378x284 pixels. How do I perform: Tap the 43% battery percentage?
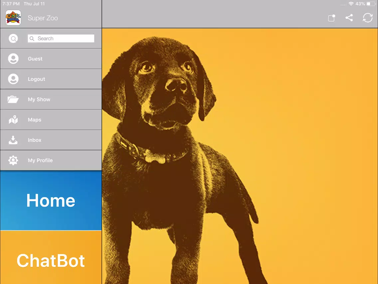coord(360,4)
